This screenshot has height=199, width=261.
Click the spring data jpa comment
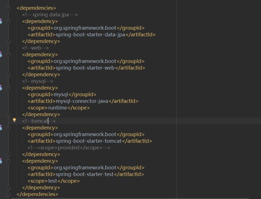pos(50,14)
